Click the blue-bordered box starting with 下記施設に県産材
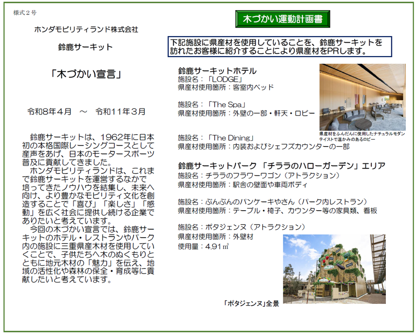Screen dimensions: 416x334 280,46
